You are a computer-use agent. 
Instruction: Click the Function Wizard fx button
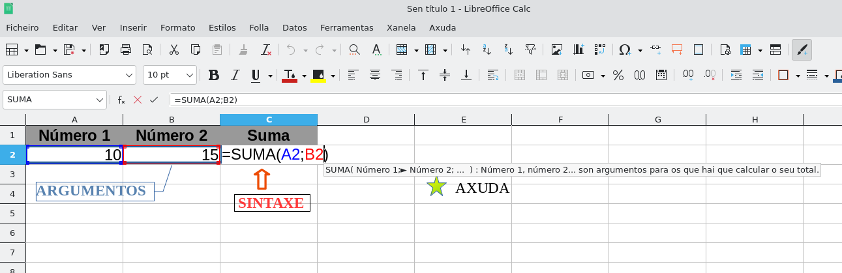click(x=121, y=100)
